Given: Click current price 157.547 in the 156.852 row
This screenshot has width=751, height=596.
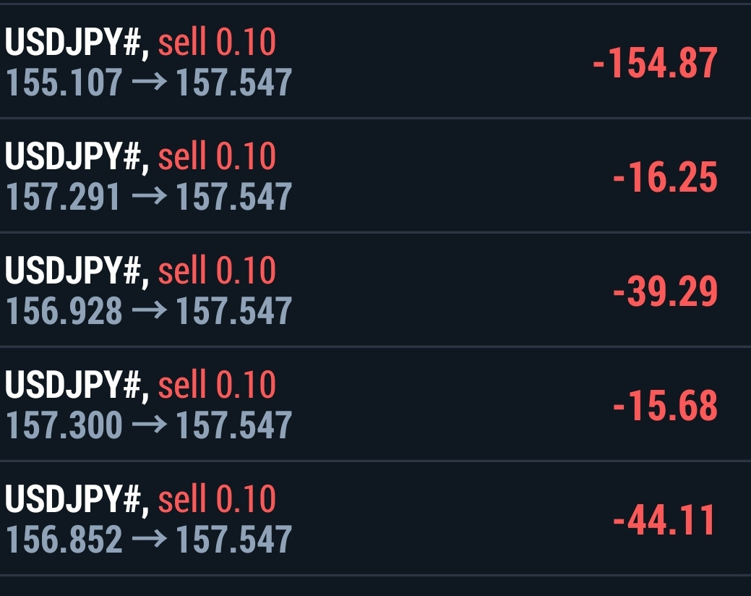Looking at the screenshot, I should [233, 540].
